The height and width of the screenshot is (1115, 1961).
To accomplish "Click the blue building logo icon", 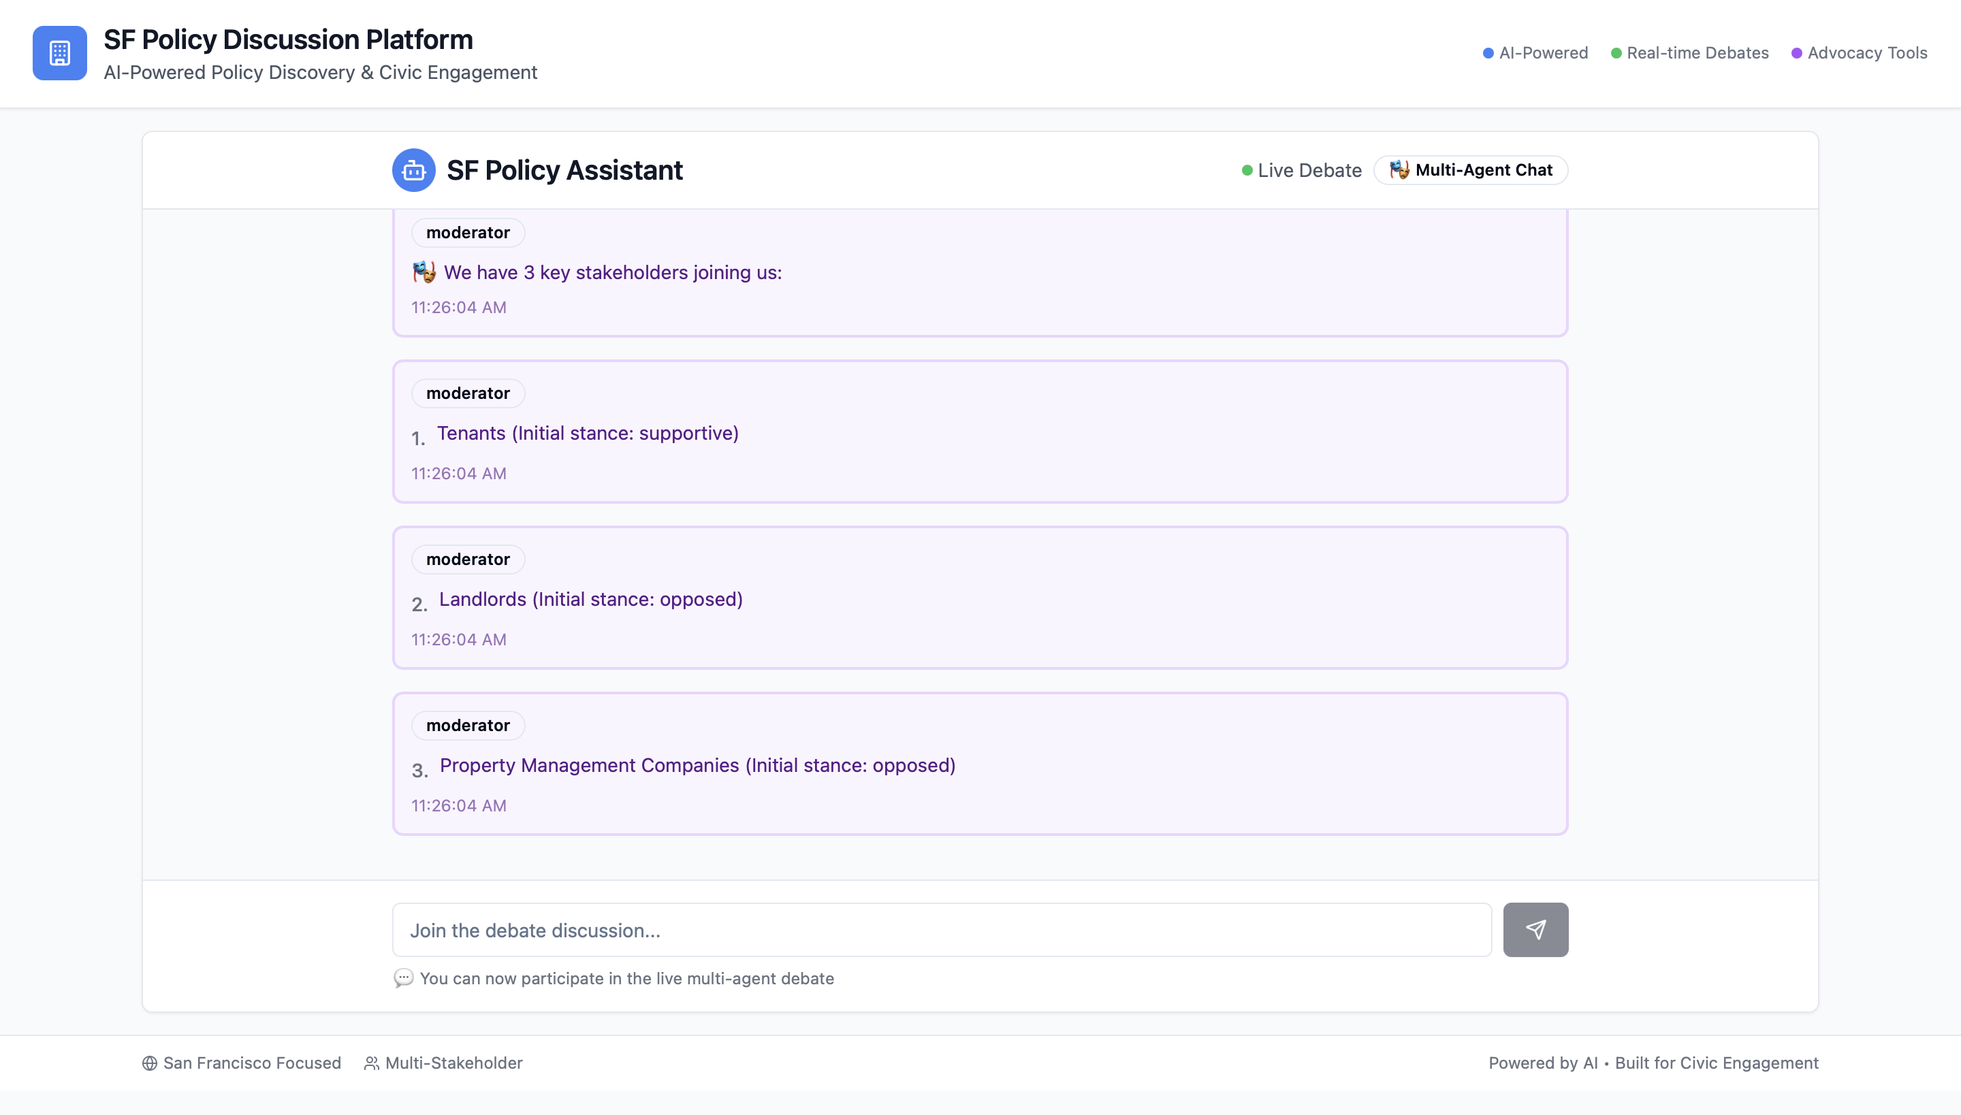I will (60, 53).
